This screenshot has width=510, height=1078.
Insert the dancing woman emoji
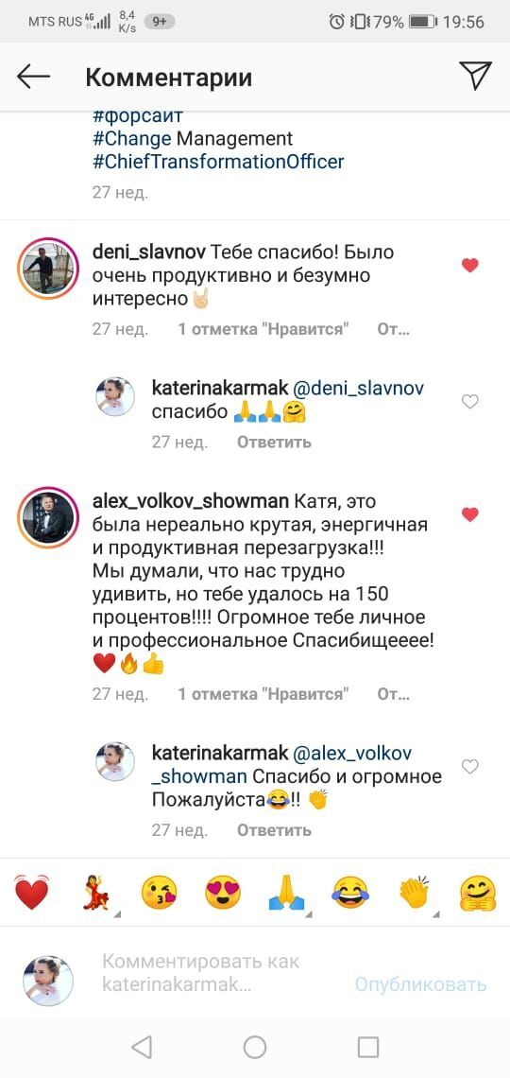96,893
